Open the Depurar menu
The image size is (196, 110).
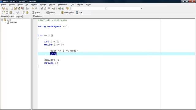tap(52, 5)
